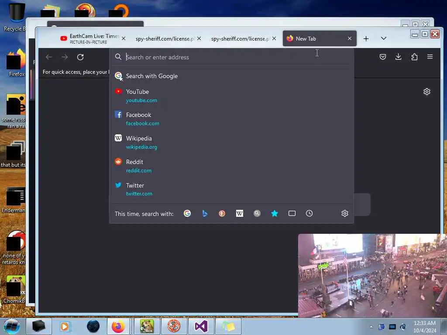Click the Reload page button
The image size is (447, 335).
[x=80, y=57]
